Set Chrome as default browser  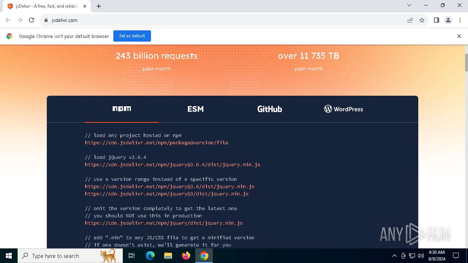132,36
